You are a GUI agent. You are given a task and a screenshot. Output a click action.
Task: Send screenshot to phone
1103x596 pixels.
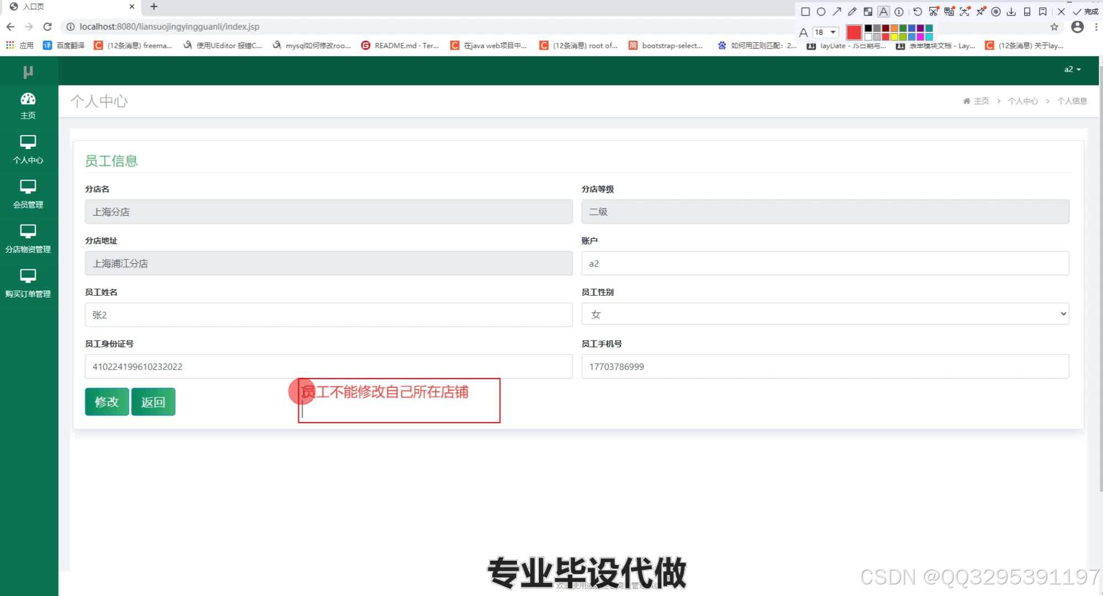point(1027,12)
